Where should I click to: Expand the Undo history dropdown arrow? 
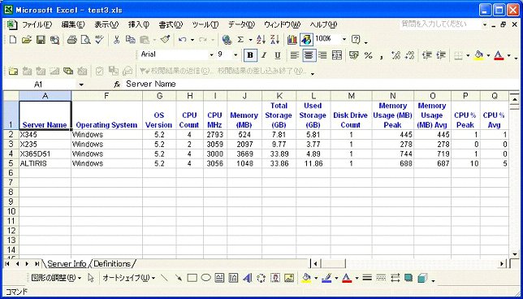(x=192, y=40)
